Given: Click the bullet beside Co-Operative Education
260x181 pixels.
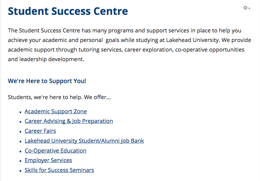Looking at the screenshot, I should tap(20, 152).
